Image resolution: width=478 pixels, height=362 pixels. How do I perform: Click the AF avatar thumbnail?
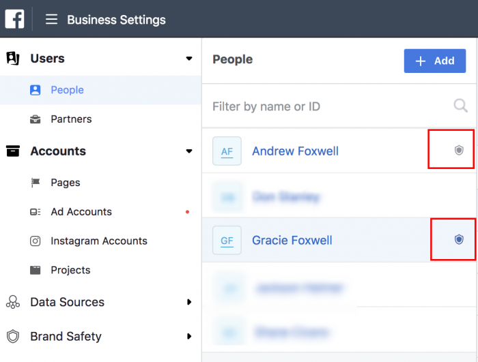pos(227,151)
